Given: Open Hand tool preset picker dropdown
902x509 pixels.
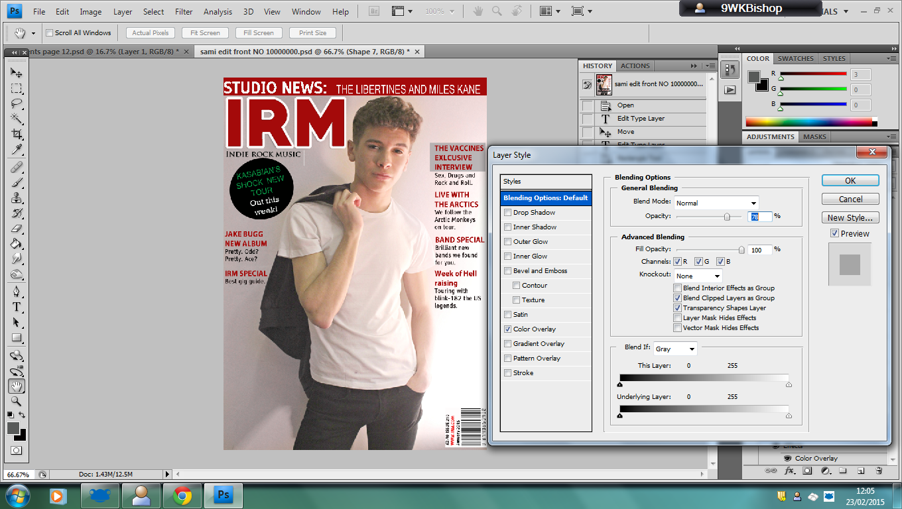Looking at the screenshot, I should point(34,33).
